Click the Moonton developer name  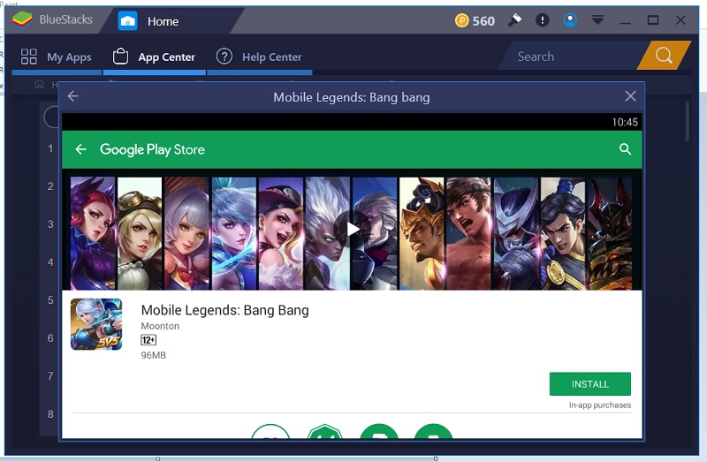click(x=160, y=326)
